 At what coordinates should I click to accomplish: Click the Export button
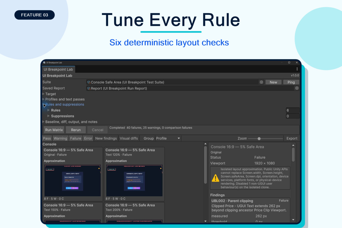pyautogui.click(x=292, y=138)
